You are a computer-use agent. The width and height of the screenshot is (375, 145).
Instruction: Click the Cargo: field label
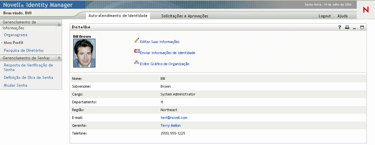[77, 94]
